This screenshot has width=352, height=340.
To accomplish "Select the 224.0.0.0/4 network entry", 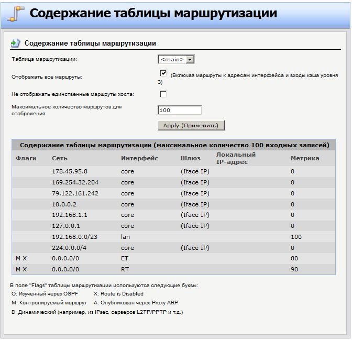I will (x=68, y=248).
